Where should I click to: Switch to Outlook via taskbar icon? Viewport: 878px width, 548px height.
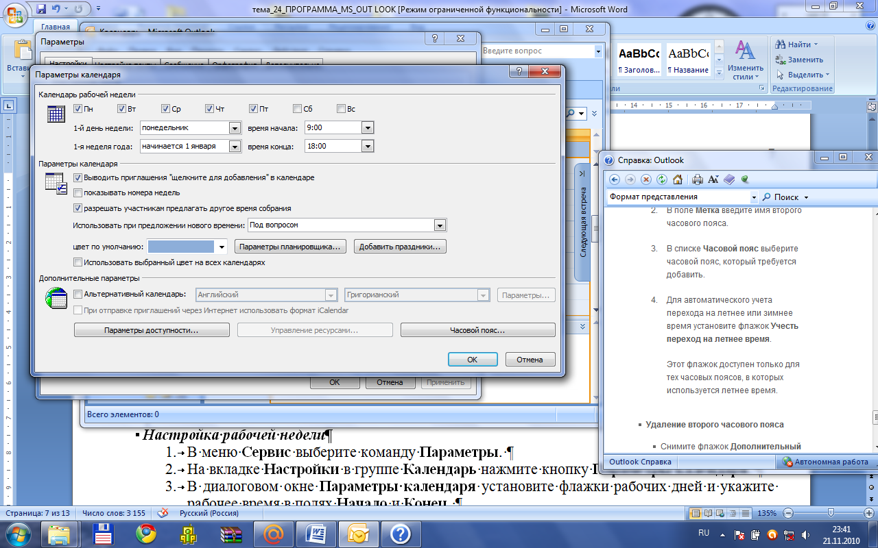pyautogui.click(x=360, y=533)
